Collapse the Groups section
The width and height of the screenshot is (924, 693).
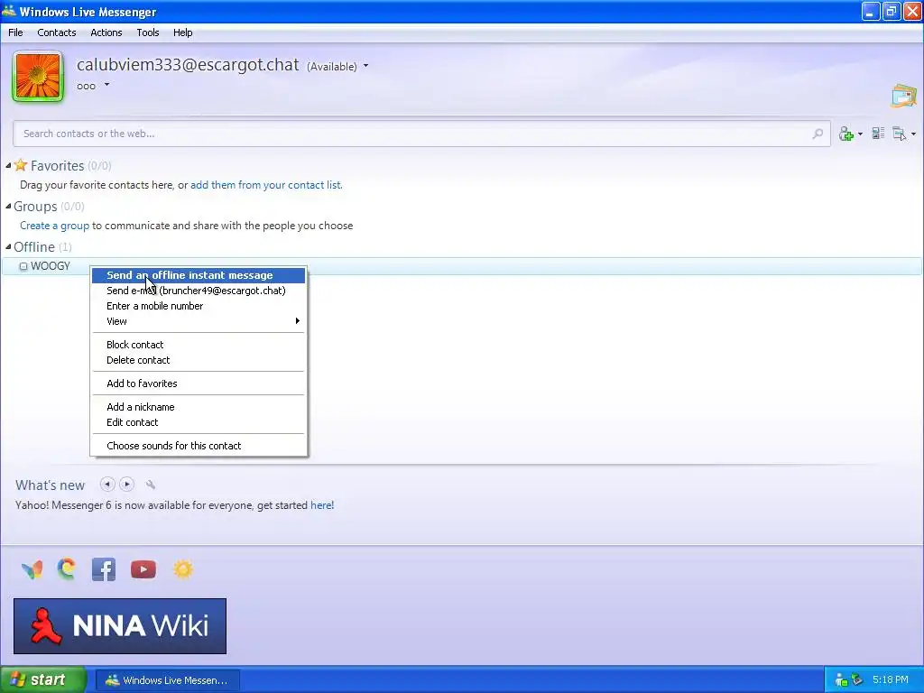8,207
